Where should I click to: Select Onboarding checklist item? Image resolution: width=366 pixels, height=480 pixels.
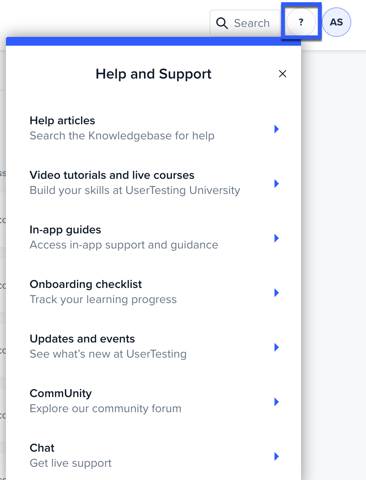[153, 292]
